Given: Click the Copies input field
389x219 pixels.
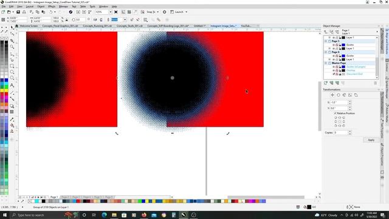Looking at the screenshot, I should [340, 133].
